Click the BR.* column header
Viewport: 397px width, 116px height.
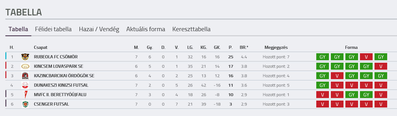point(244,47)
